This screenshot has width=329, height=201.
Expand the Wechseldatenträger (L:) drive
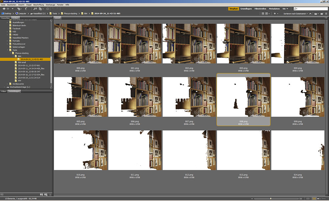5,87
